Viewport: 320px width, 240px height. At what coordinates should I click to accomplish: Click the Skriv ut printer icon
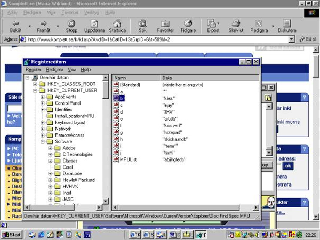(236, 23)
